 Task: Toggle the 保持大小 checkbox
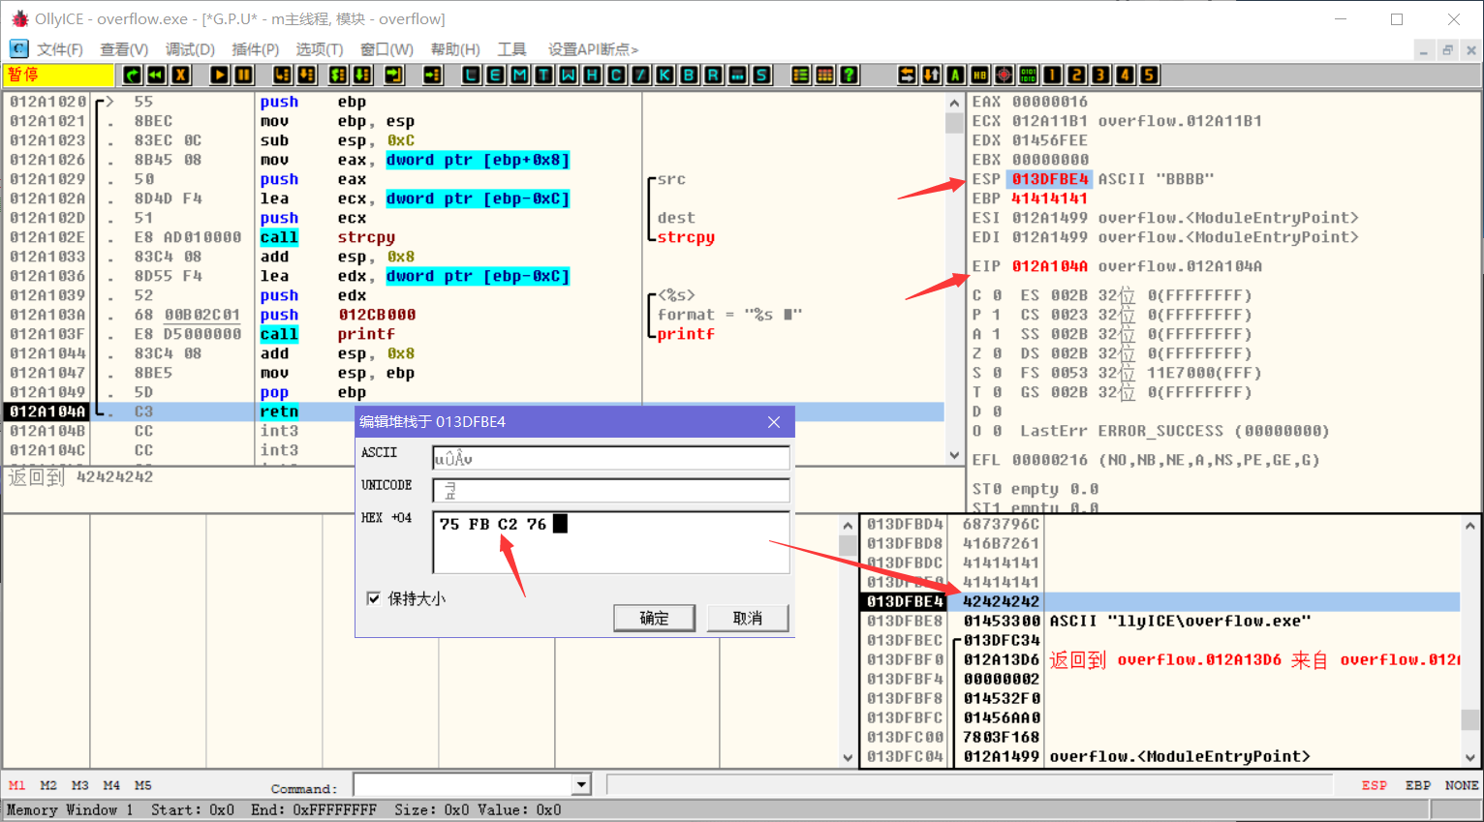point(373,598)
